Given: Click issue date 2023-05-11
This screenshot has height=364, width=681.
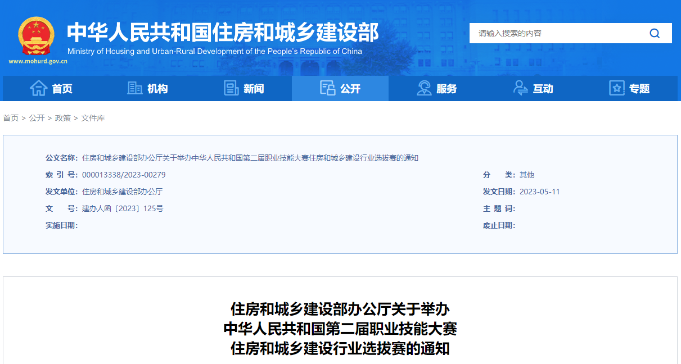Looking at the screenshot, I should point(540,192).
